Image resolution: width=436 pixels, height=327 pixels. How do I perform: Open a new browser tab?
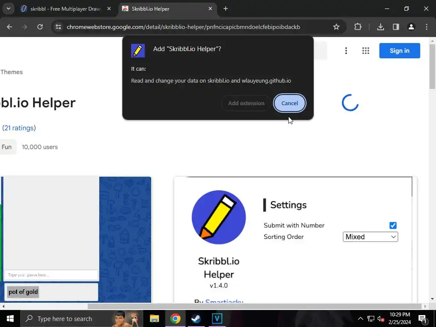coord(226,9)
